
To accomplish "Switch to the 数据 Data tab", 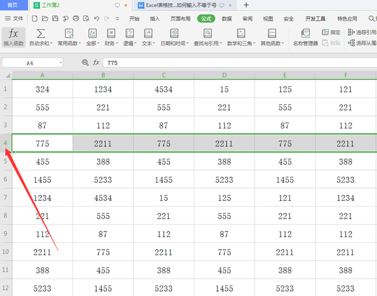I will 227,19.
